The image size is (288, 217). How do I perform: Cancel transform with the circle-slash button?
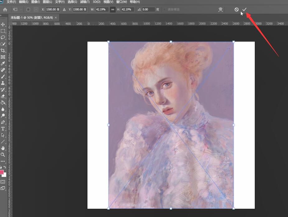[x=237, y=9]
